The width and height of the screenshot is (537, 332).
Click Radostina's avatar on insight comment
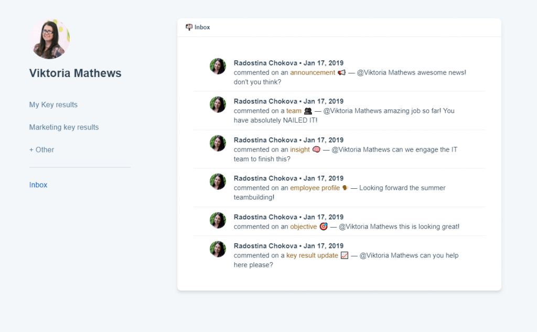(x=218, y=143)
